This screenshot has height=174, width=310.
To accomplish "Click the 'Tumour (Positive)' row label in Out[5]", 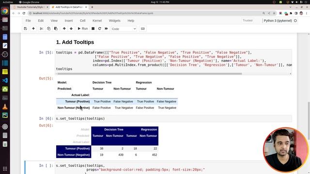I will tap(77, 101).
